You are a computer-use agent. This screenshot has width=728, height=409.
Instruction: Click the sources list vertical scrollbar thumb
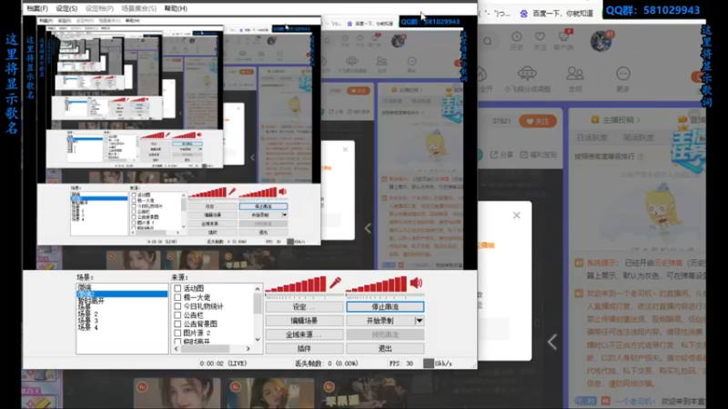click(x=258, y=304)
